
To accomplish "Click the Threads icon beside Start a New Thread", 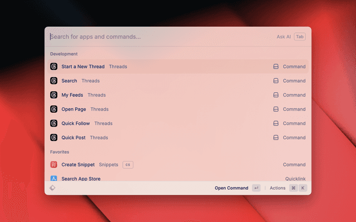I will point(54,67).
